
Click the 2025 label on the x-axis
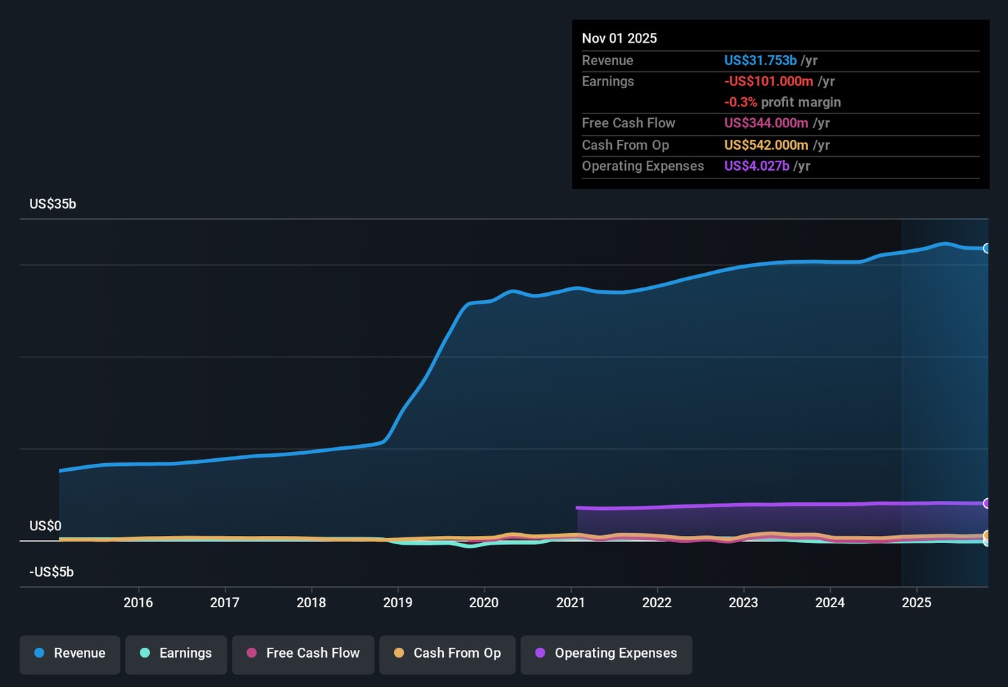pyautogui.click(x=916, y=602)
